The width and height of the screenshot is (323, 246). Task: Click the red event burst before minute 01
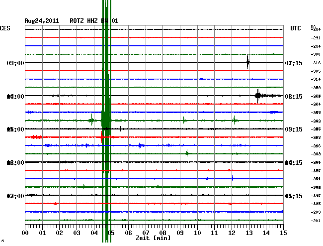[x=37, y=137]
